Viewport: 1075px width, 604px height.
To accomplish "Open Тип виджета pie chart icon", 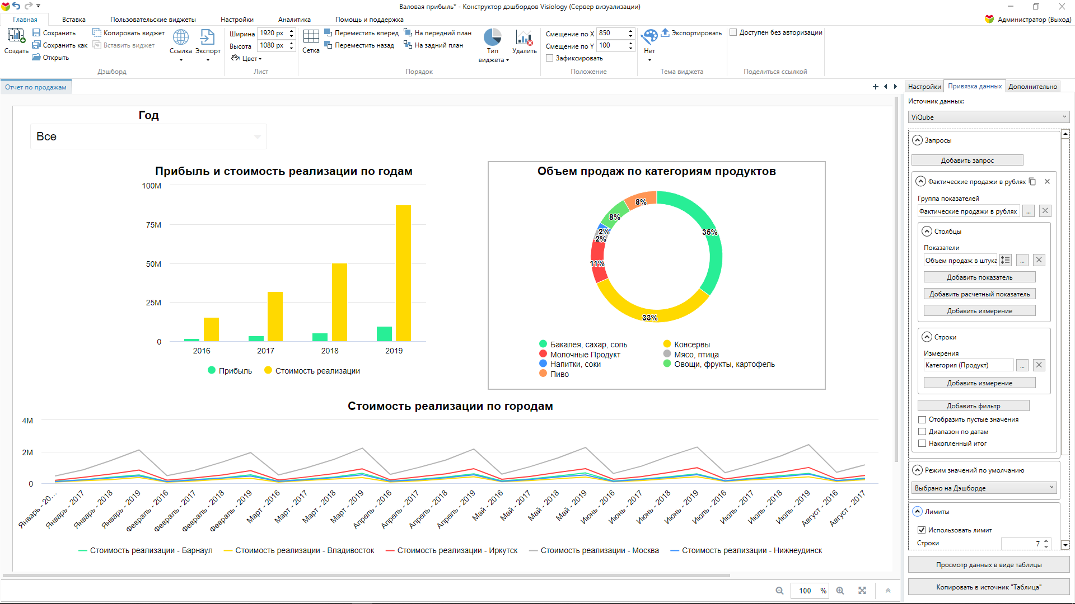I will pos(492,37).
